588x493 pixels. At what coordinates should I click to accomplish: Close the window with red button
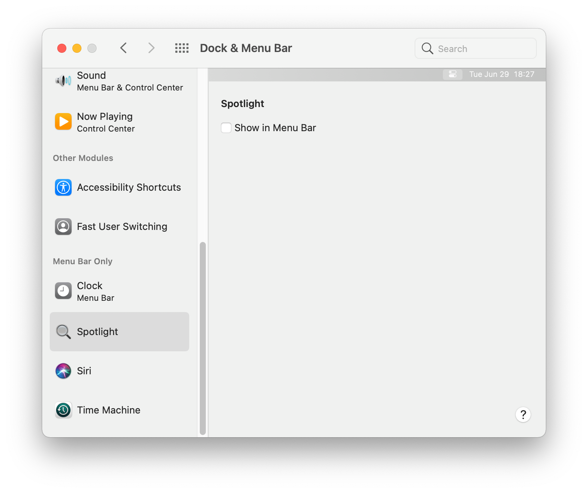pos(62,48)
